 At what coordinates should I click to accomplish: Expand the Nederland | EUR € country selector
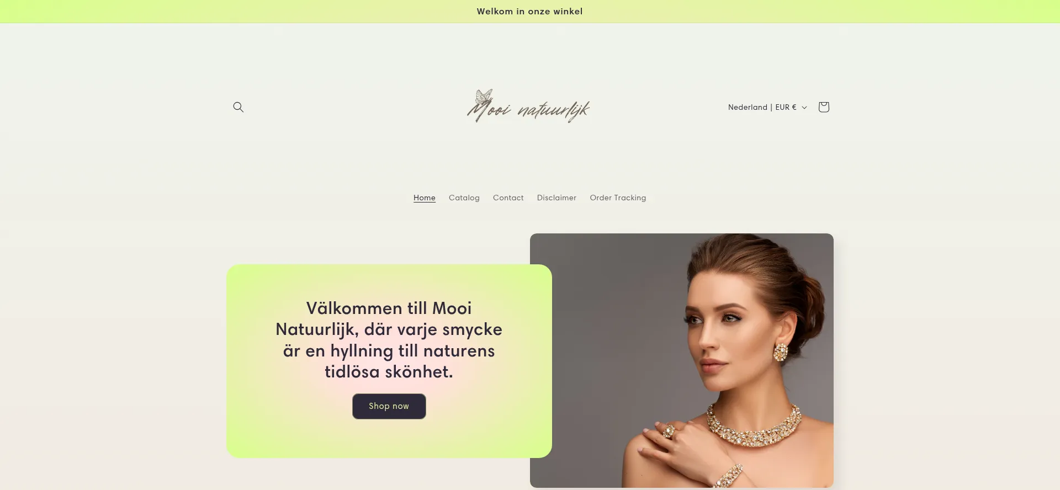[x=767, y=107]
